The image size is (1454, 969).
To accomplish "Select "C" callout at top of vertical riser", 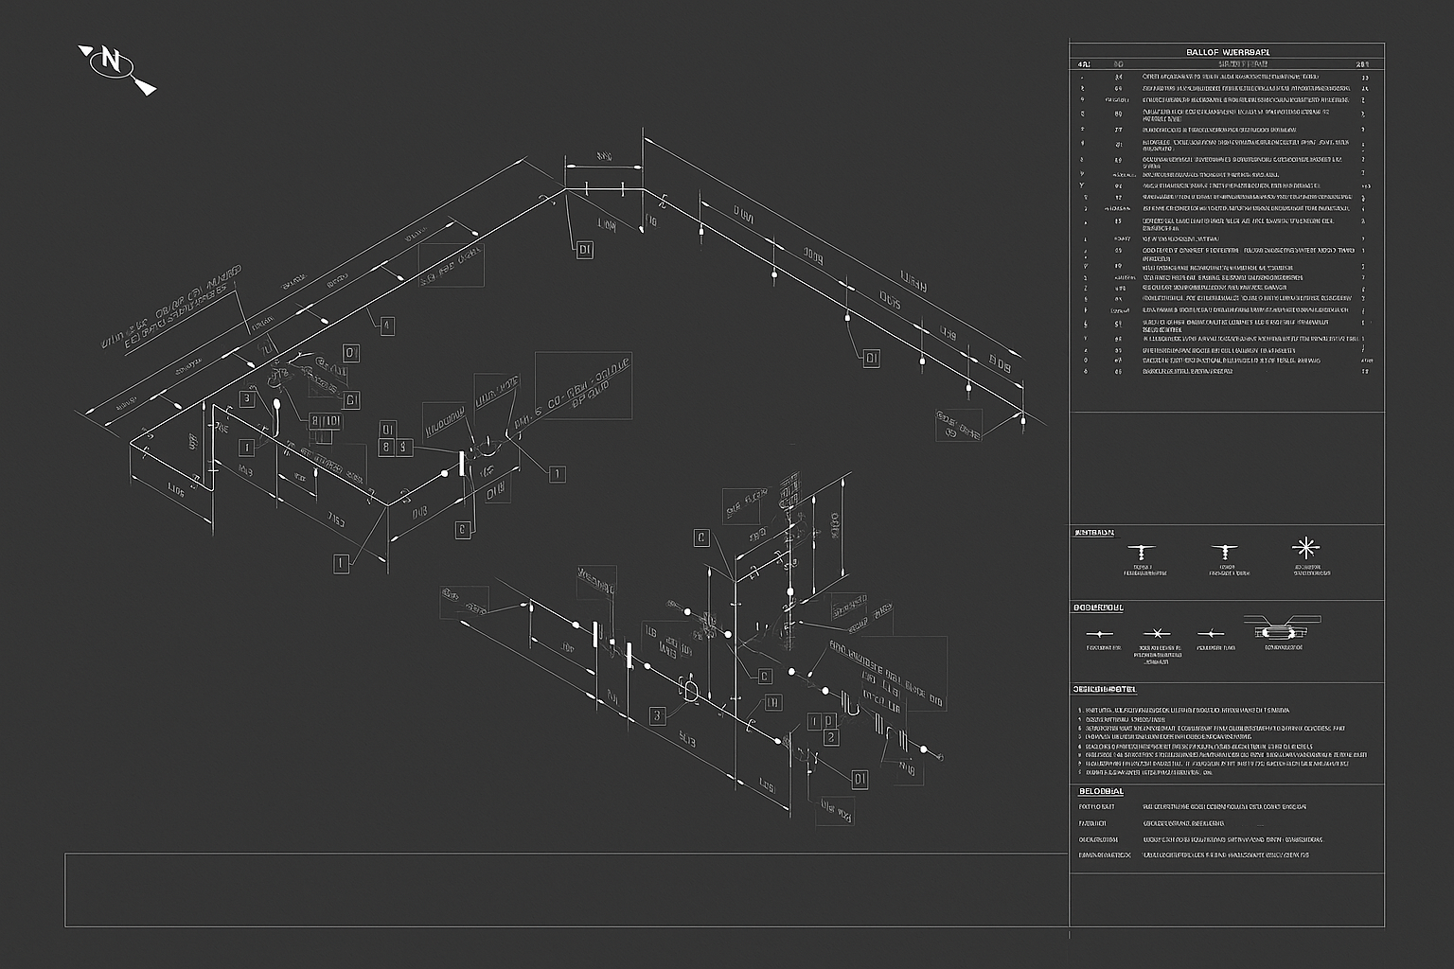I will 701,538.
